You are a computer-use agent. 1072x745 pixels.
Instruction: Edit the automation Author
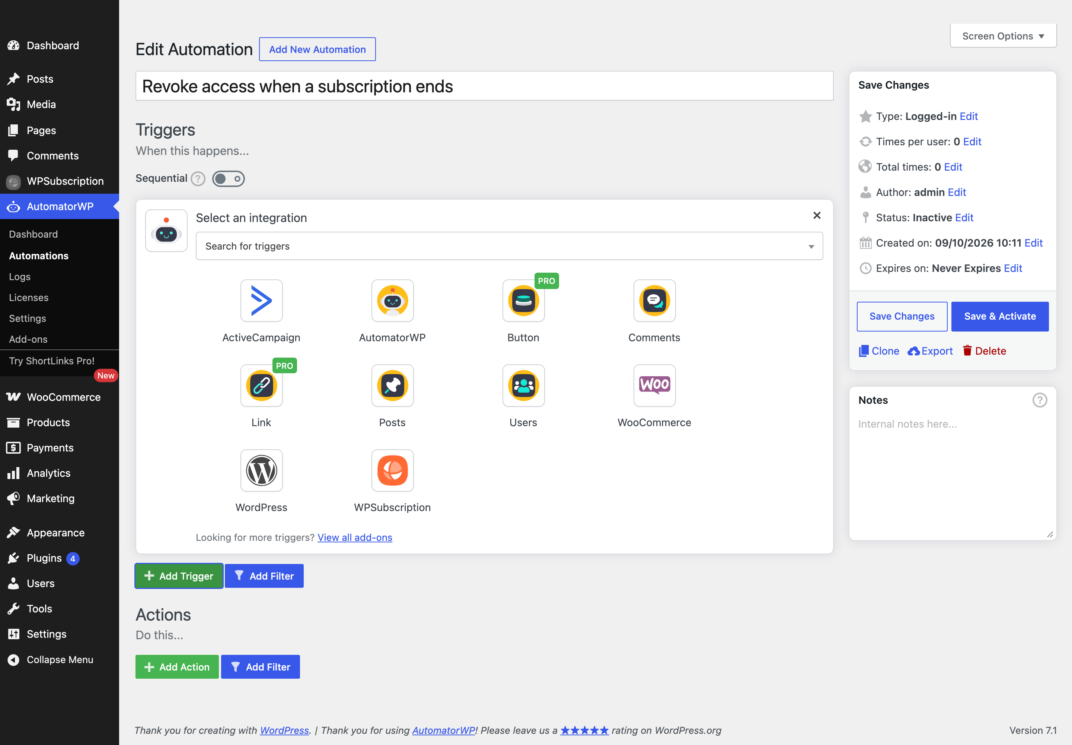click(957, 192)
